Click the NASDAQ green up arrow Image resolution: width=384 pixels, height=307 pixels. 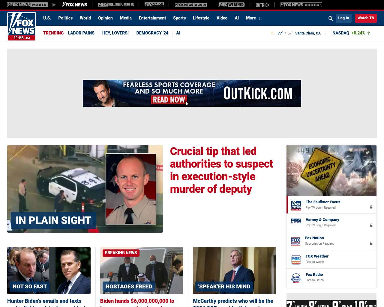coord(369,33)
